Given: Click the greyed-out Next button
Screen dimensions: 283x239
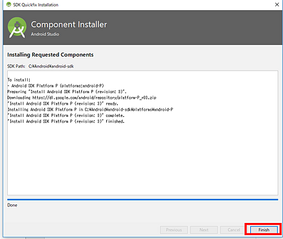Looking at the screenshot, I should click(x=204, y=230).
